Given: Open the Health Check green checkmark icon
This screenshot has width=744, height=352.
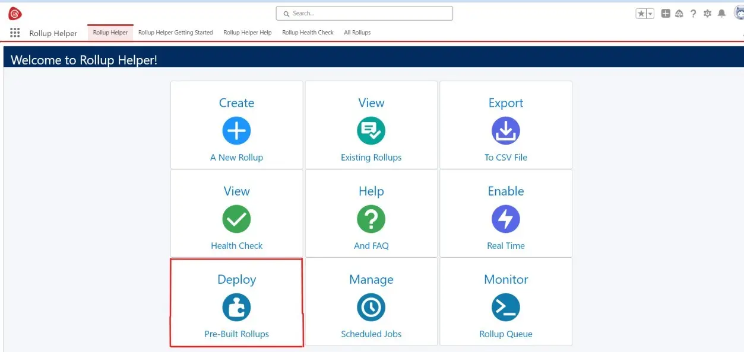Looking at the screenshot, I should (236, 219).
